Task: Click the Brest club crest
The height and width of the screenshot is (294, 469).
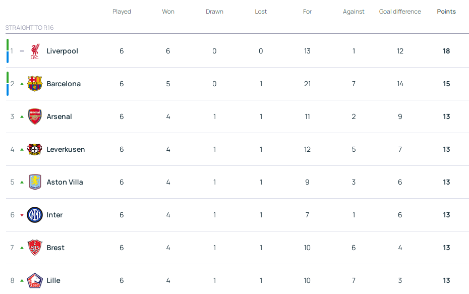Action: [x=35, y=248]
